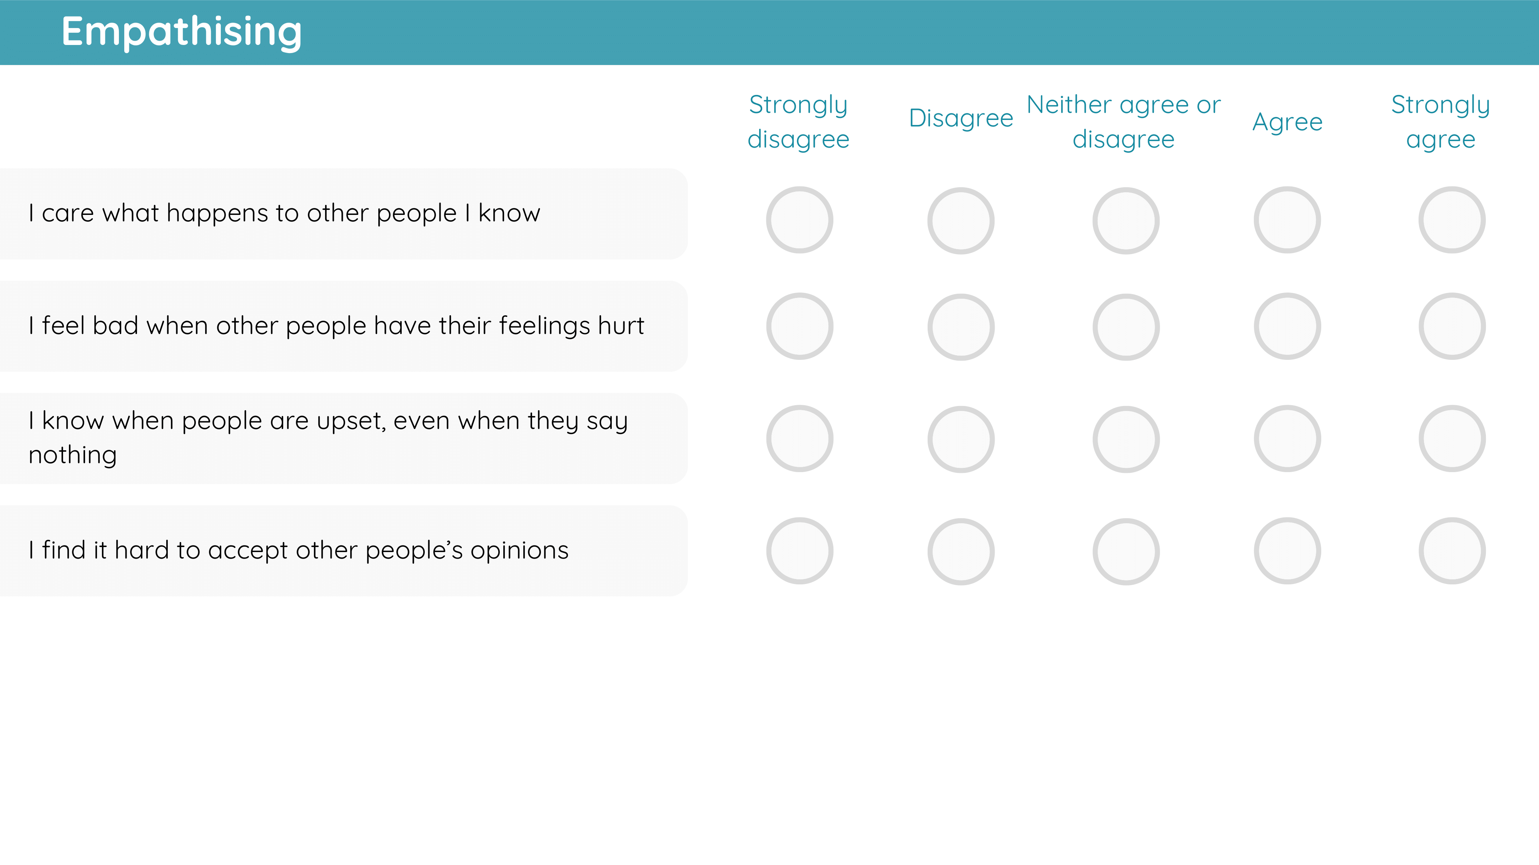Click the Empathising section heading

coord(182,32)
